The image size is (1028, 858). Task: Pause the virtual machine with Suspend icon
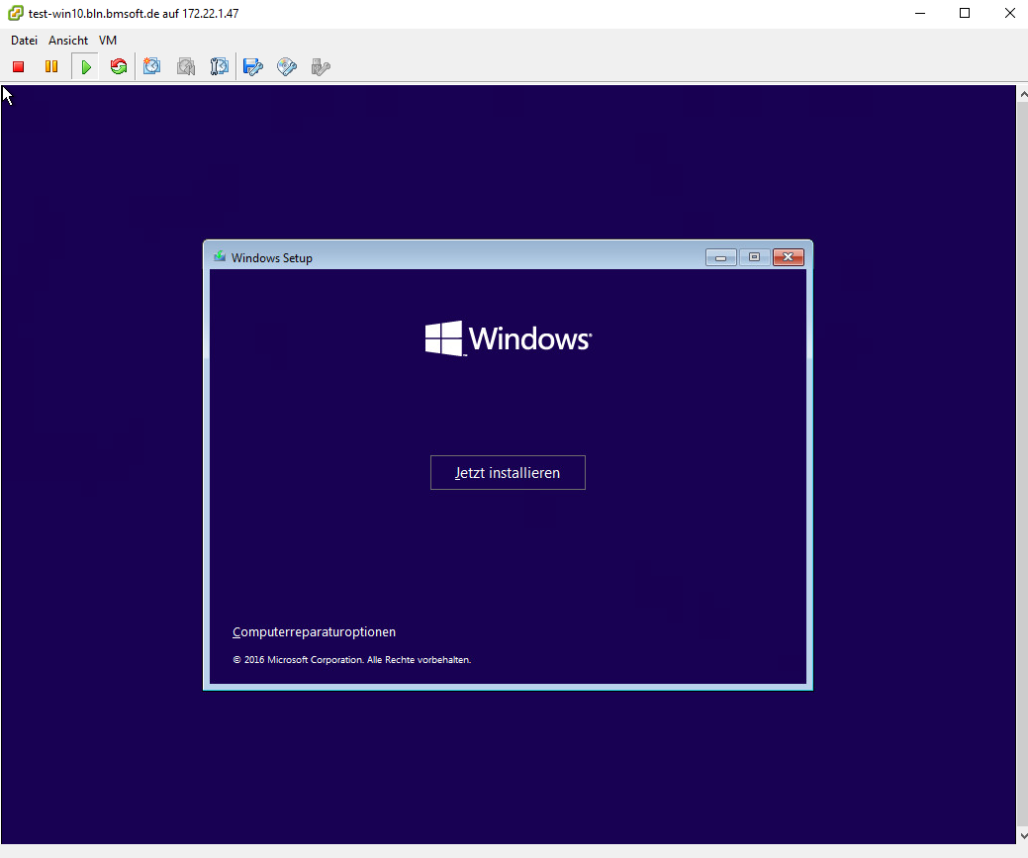tap(51, 66)
